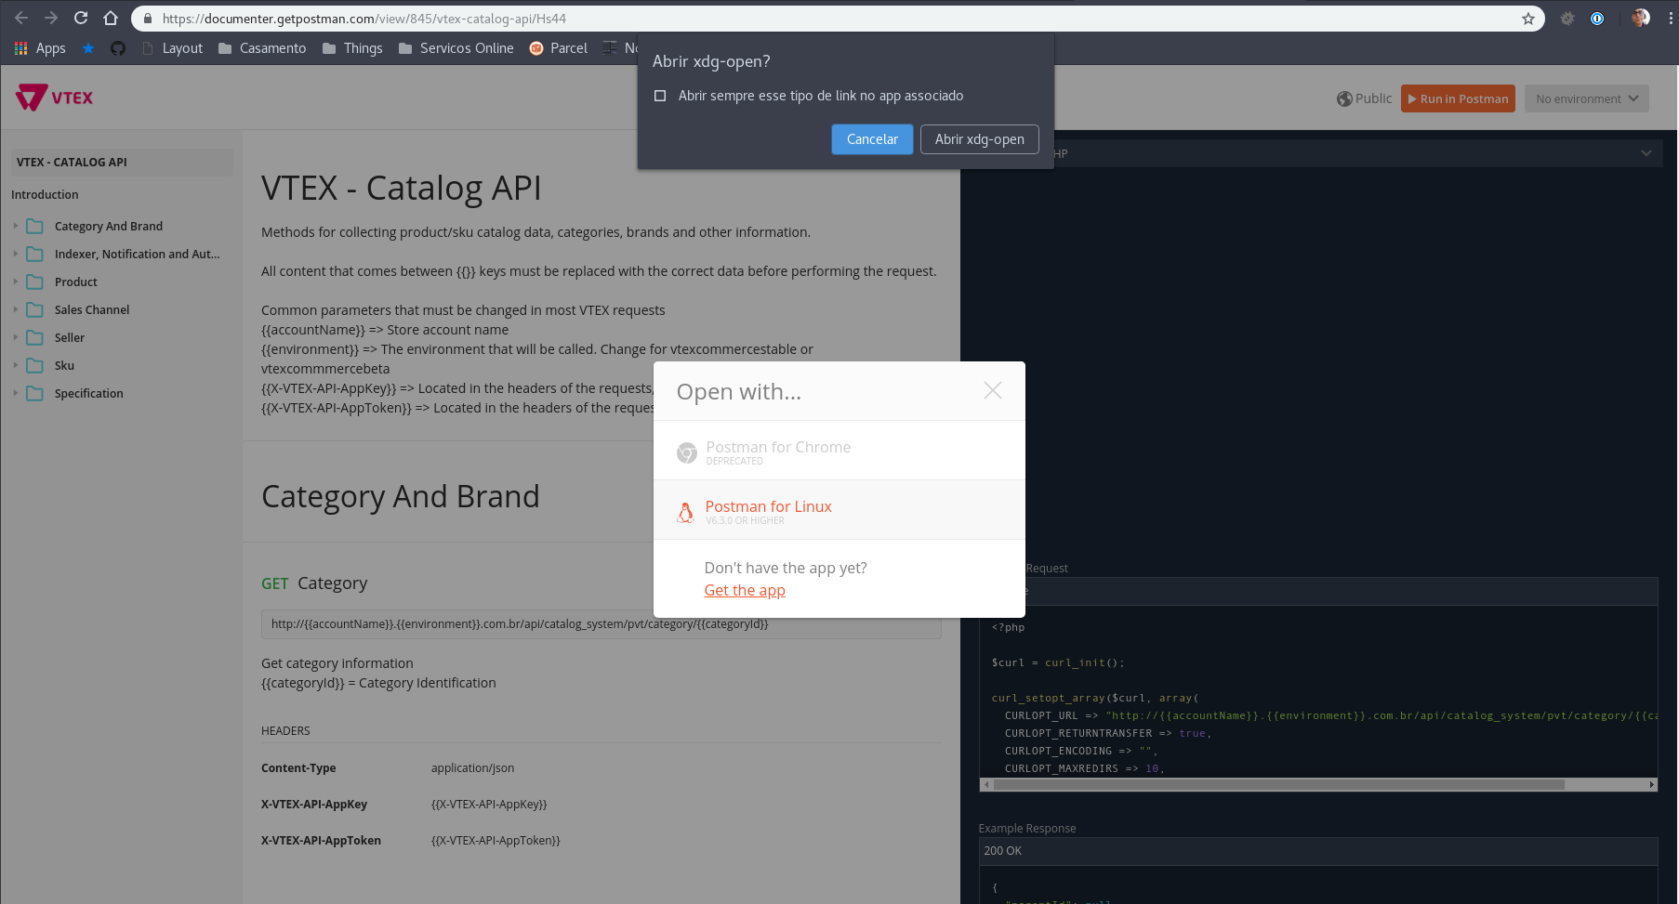The height and width of the screenshot is (904, 1679).
Task: Click the GET Category request title
Action: (x=314, y=583)
